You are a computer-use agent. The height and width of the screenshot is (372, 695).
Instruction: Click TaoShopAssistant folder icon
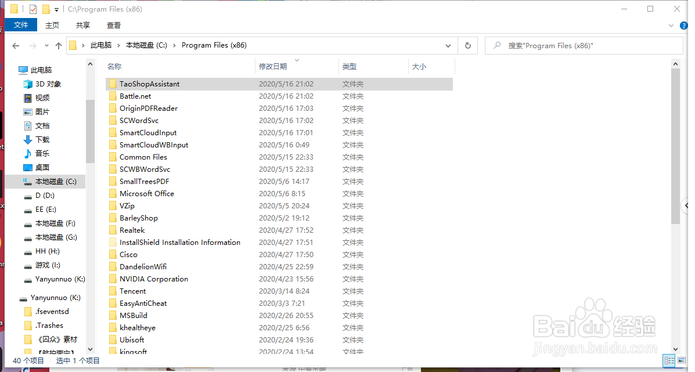[x=113, y=84]
